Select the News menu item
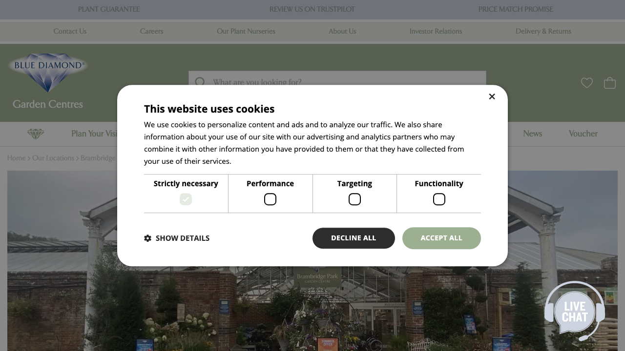 click(532, 134)
